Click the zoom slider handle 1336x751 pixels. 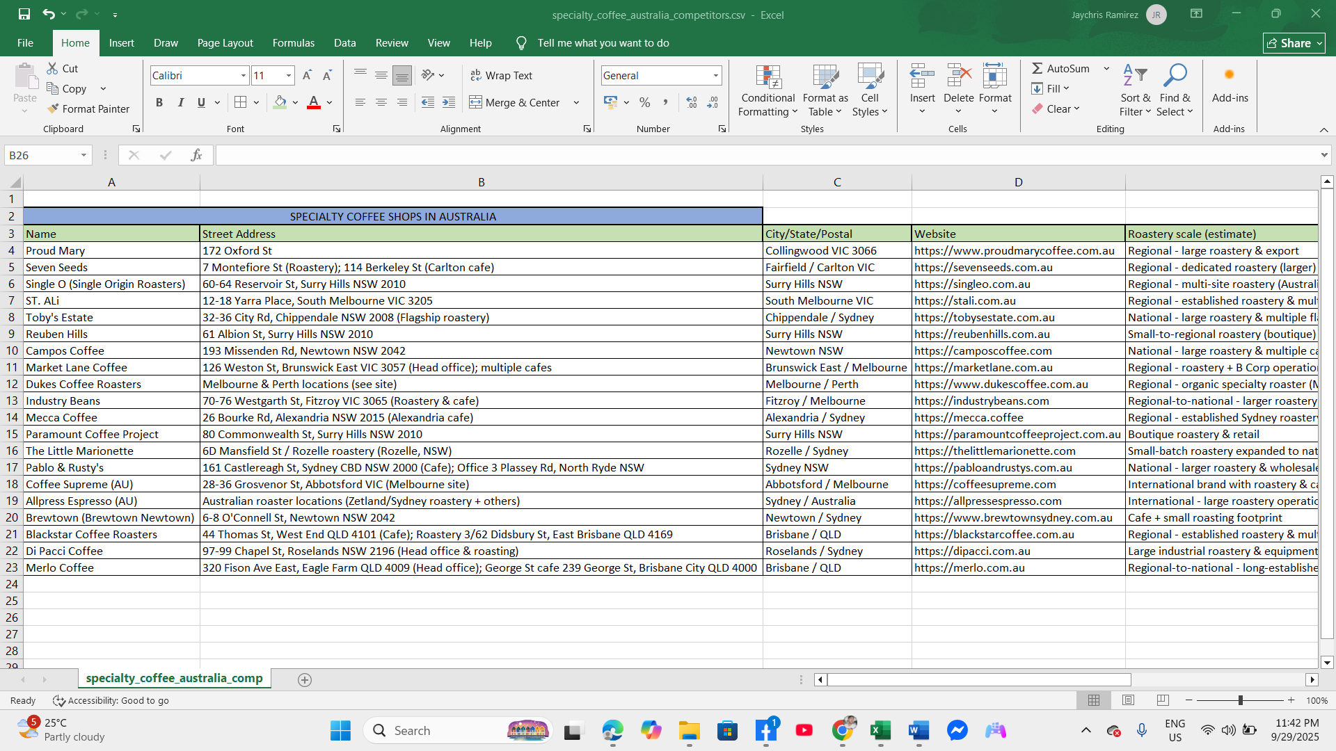click(1240, 700)
